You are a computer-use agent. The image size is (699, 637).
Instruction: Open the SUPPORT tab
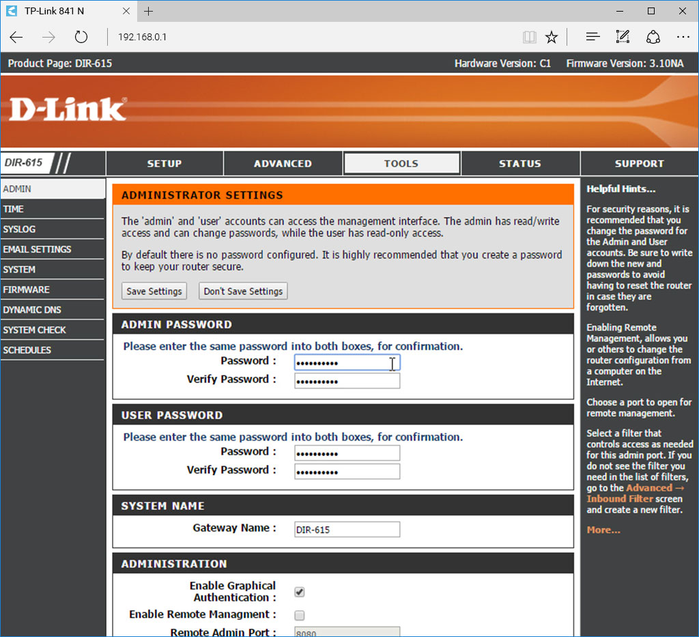[639, 164]
